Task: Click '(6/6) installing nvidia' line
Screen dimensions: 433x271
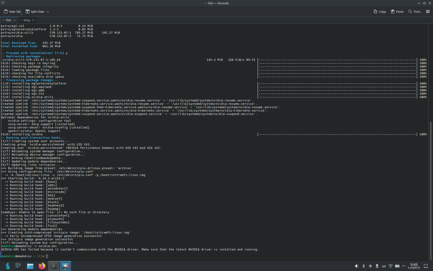Action: click(x=22, y=135)
